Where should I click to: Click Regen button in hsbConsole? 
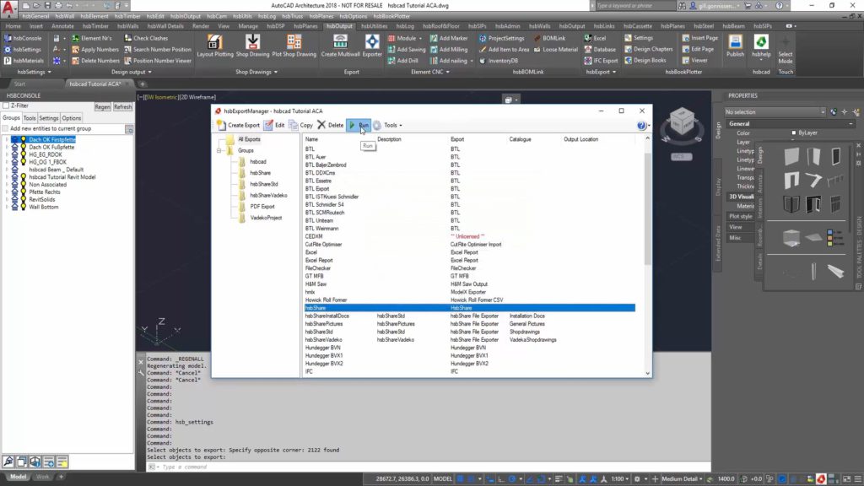tap(102, 107)
